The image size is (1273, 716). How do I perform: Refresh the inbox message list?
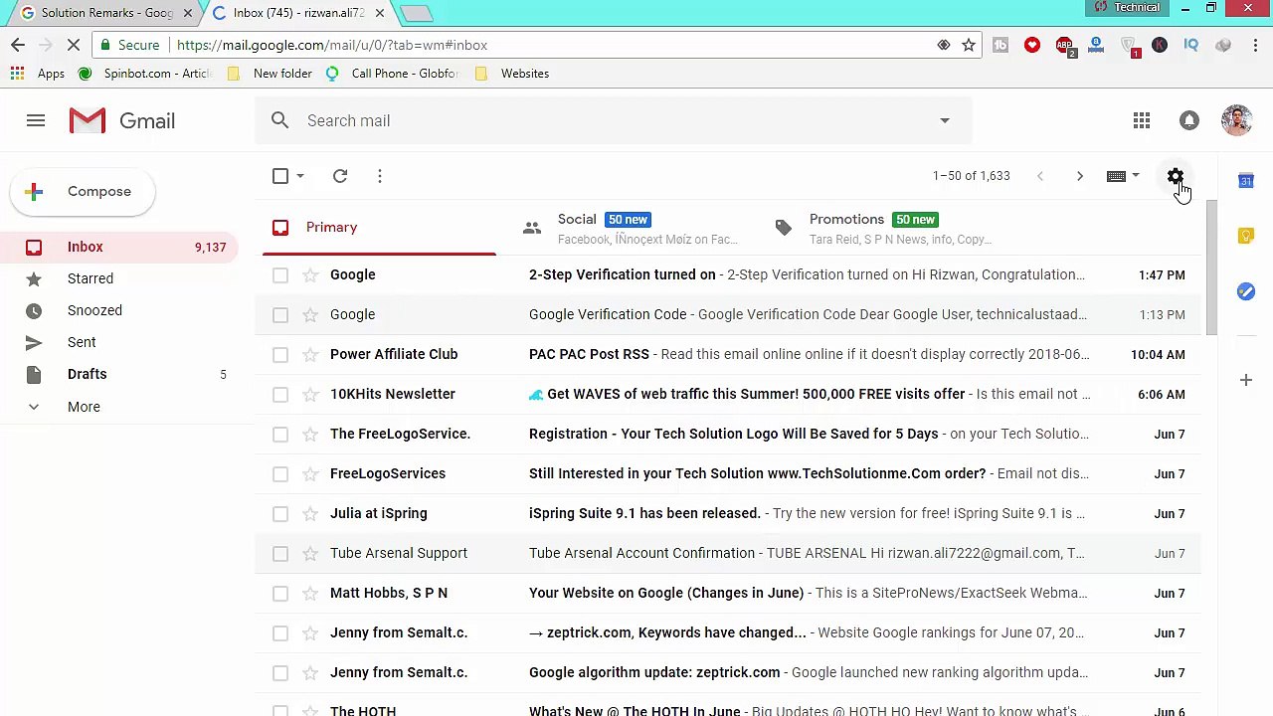[340, 176]
